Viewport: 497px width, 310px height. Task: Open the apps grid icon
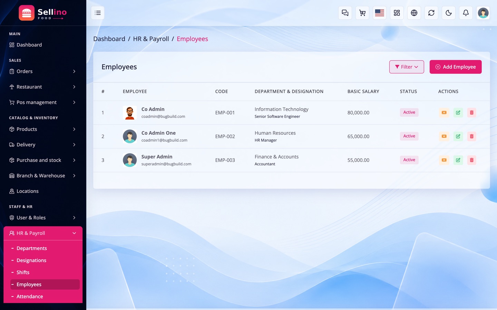click(x=397, y=13)
